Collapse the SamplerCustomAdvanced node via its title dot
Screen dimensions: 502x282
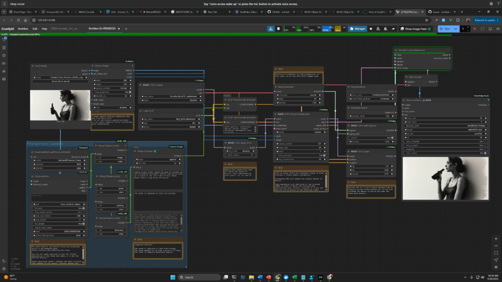click(396, 50)
